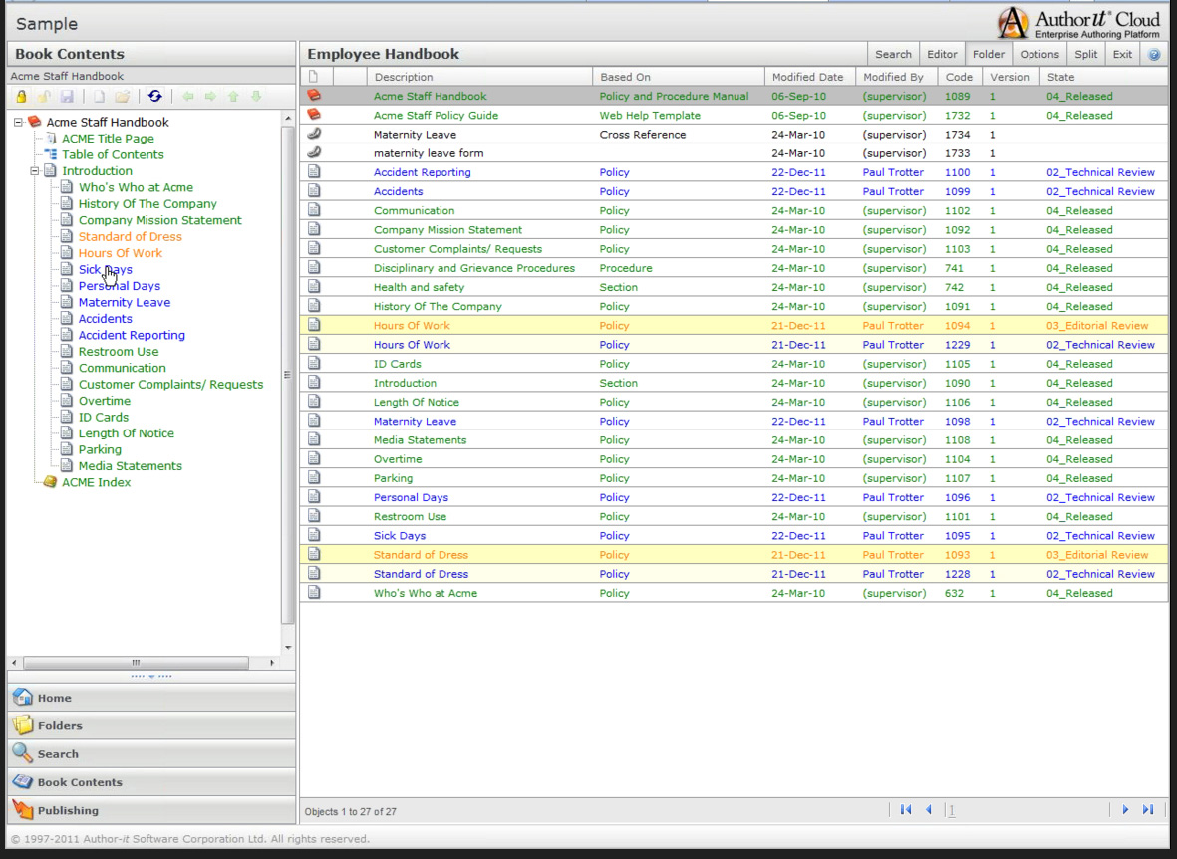Click the green up arrow move icon
Viewport: 1177px width, 859px height.
233,96
